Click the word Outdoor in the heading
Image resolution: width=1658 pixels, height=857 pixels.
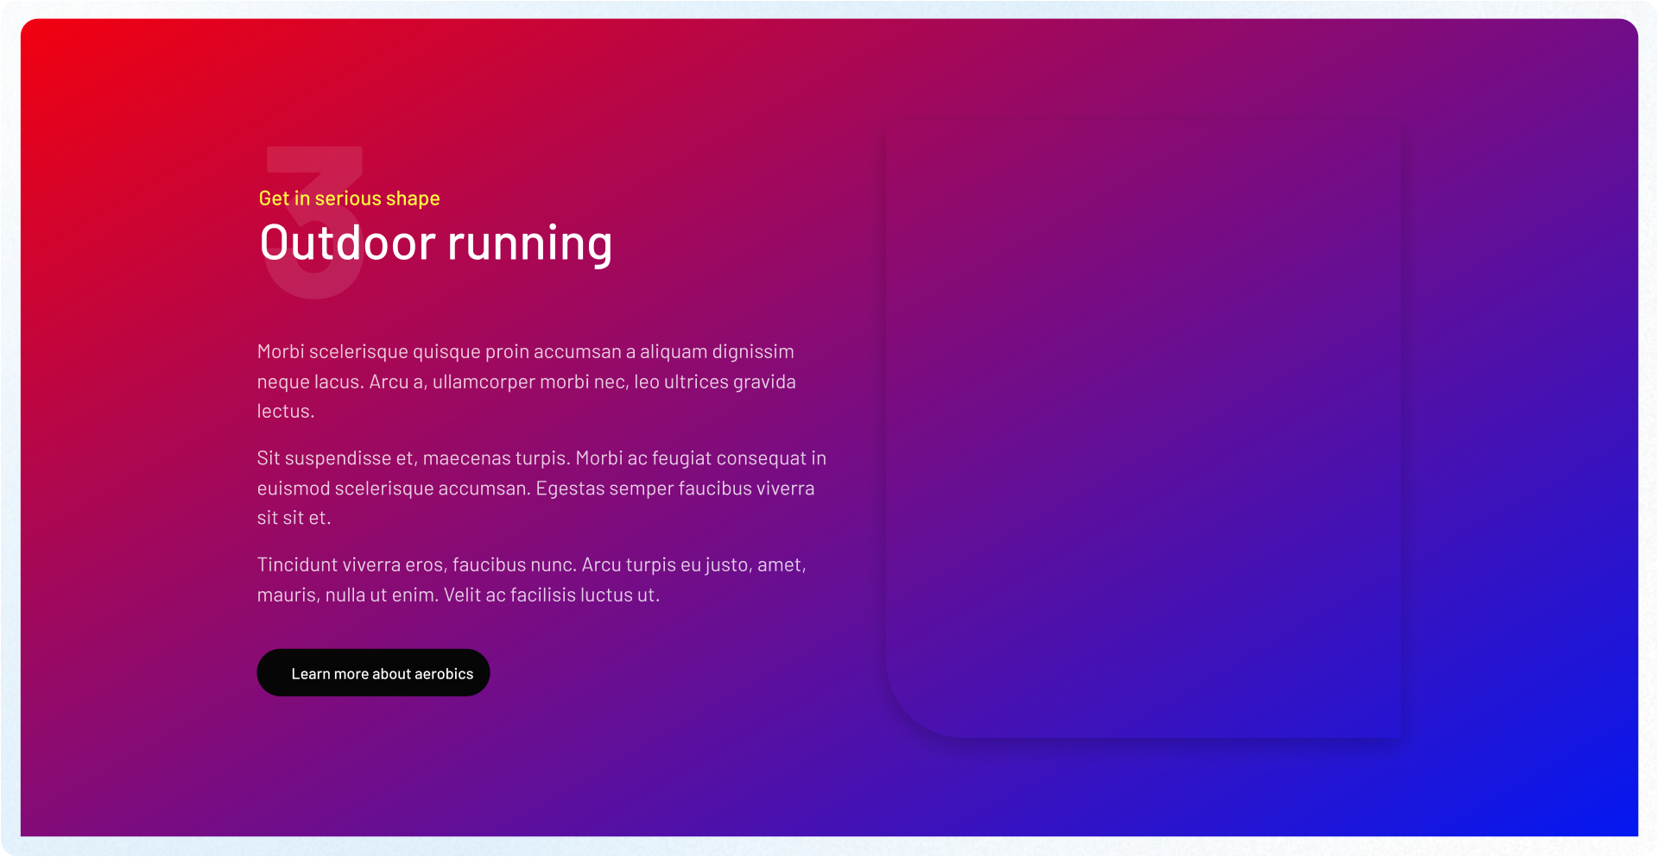click(x=347, y=243)
